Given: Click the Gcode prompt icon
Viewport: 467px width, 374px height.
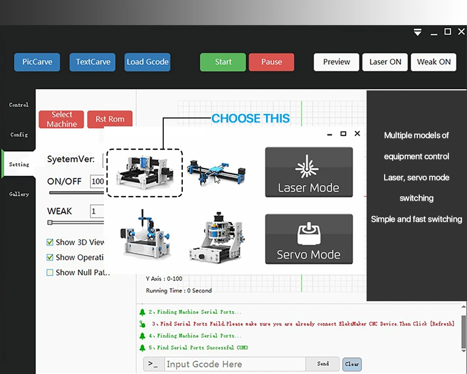Looking at the screenshot, I should click(154, 364).
